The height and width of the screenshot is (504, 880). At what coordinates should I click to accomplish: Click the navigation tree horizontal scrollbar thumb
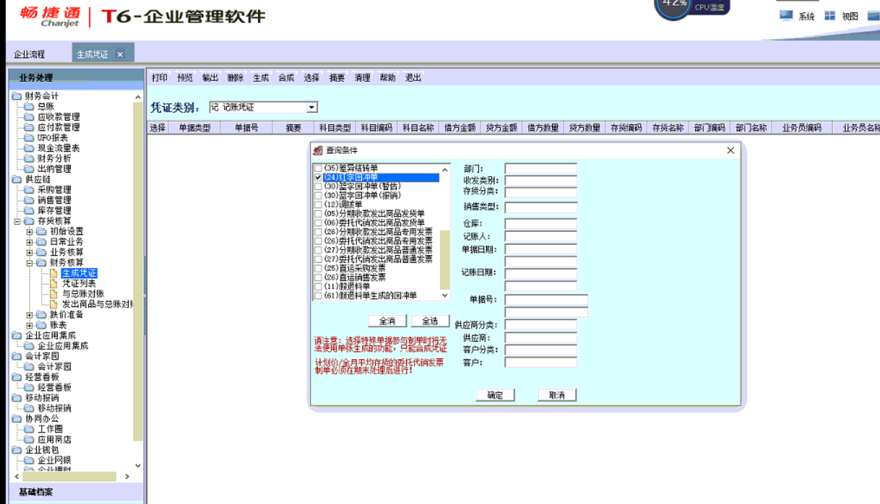[69, 476]
